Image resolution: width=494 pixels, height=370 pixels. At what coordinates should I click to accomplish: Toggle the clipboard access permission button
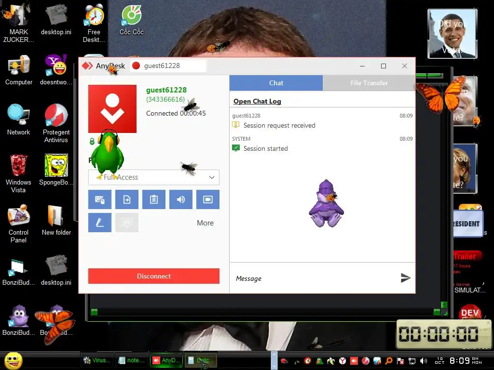pyautogui.click(x=154, y=199)
